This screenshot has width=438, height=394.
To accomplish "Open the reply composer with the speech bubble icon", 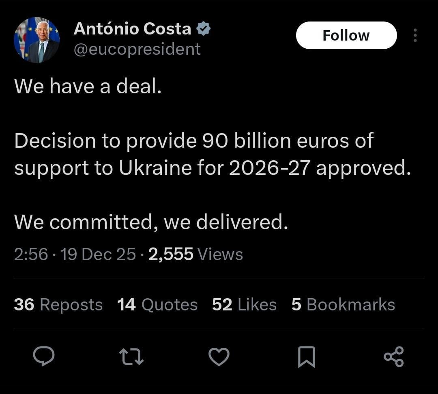I will [x=45, y=357].
